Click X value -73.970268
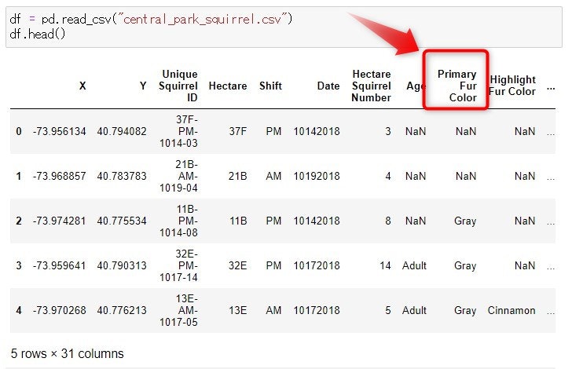 [x=59, y=310]
